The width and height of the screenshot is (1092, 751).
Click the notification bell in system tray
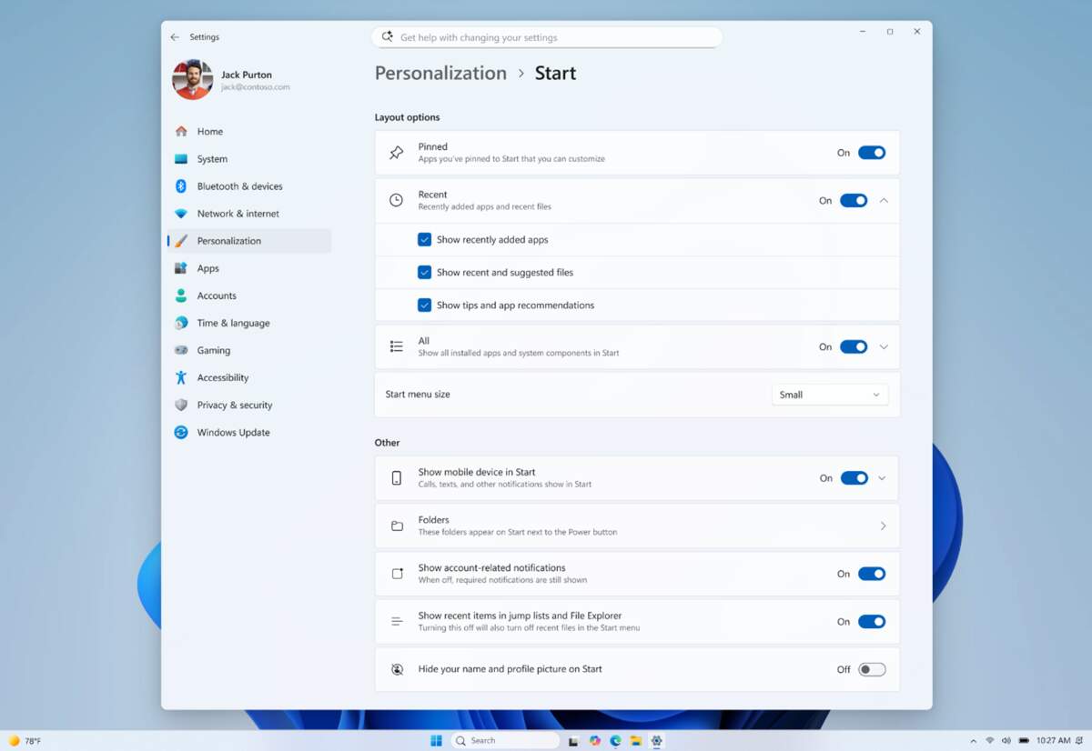1080,741
